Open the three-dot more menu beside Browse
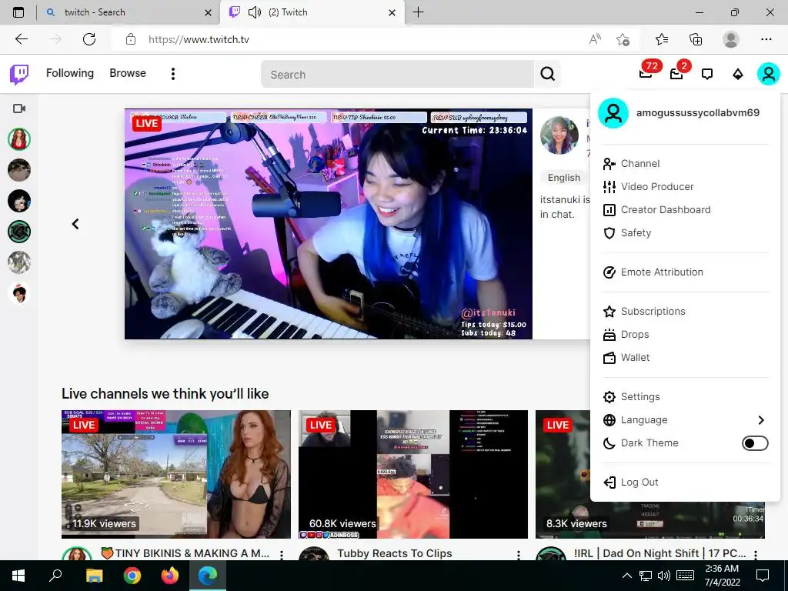This screenshot has width=788, height=591. (x=173, y=74)
